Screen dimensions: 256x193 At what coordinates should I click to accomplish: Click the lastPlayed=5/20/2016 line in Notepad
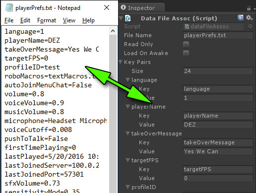52,156
